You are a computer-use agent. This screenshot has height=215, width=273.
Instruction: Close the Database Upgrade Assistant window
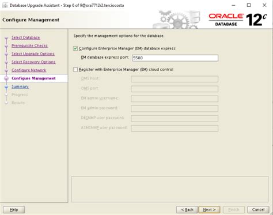(264, 5)
